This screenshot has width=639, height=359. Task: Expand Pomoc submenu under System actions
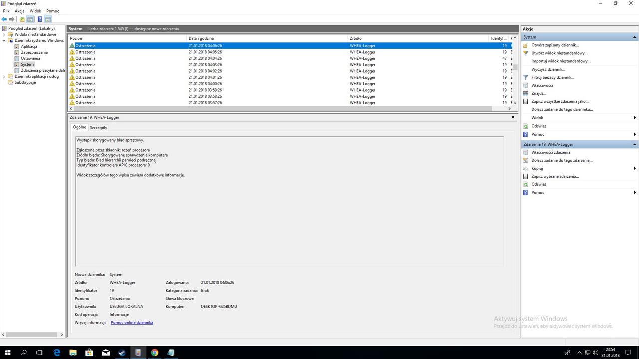tap(635, 134)
